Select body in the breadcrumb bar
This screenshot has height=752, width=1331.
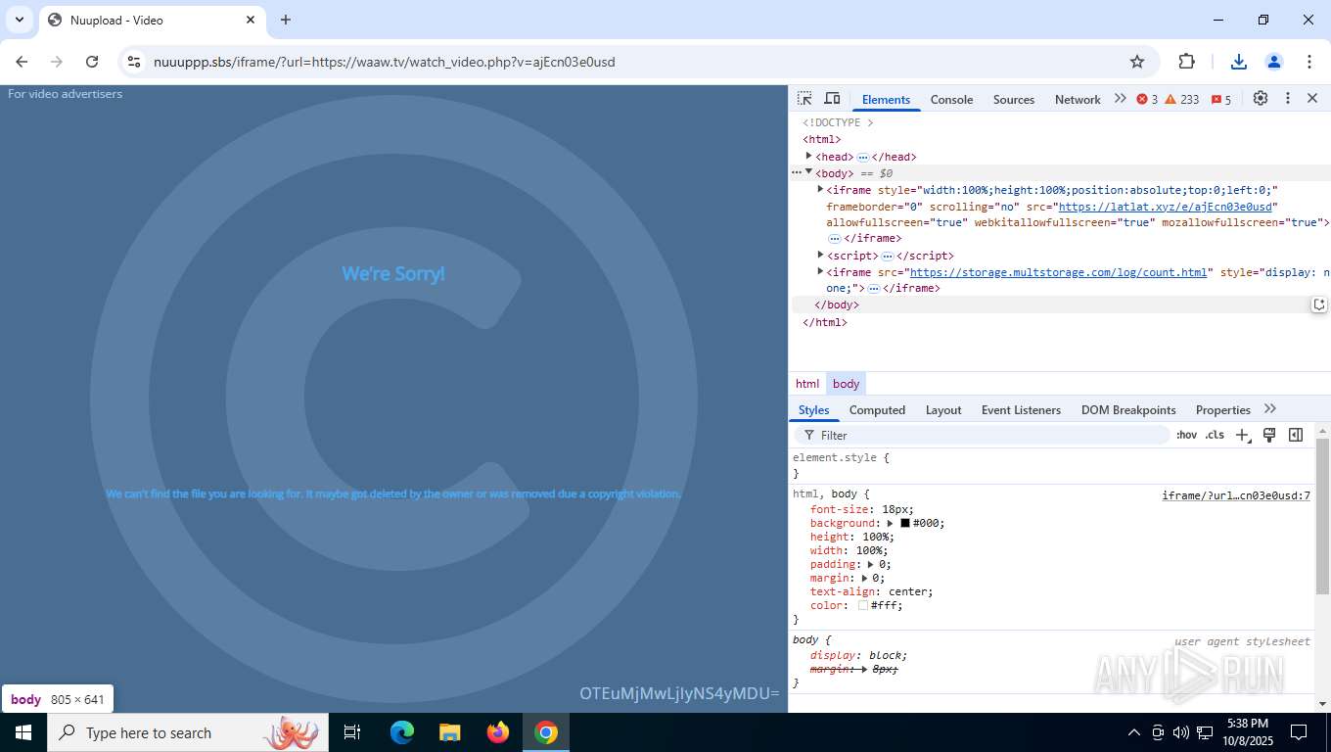click(847, 384)
